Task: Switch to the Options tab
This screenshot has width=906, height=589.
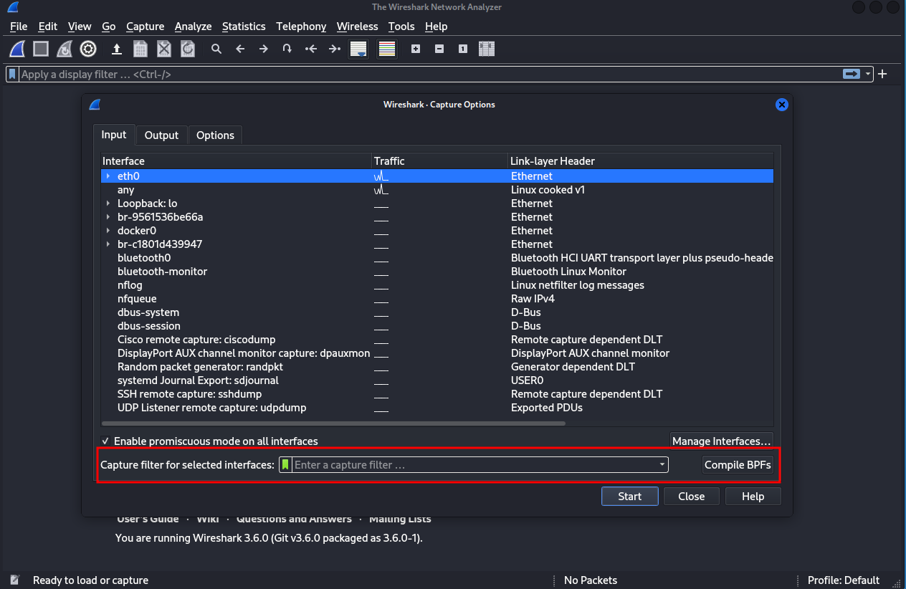Action: pos(215,135)
